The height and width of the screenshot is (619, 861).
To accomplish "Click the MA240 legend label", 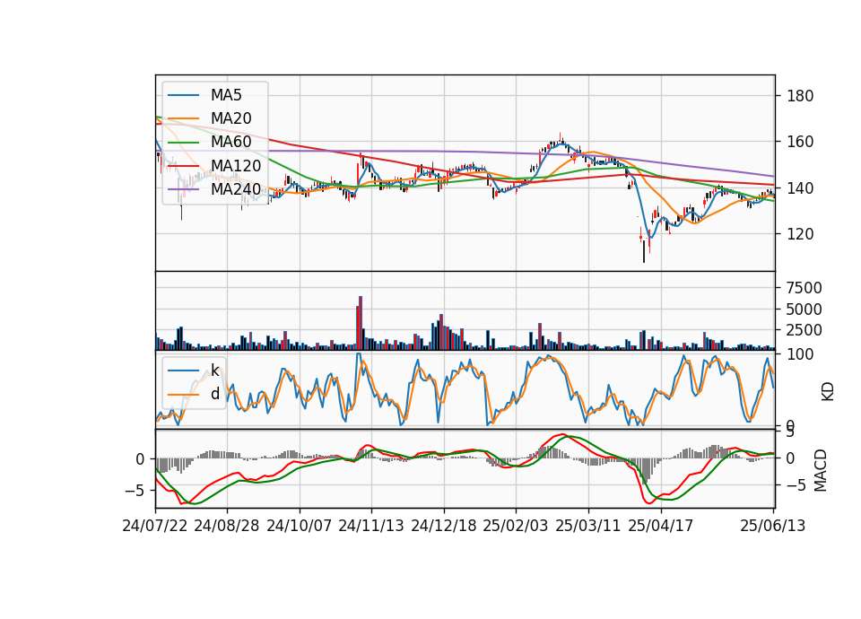I will (x=236, y=189).
